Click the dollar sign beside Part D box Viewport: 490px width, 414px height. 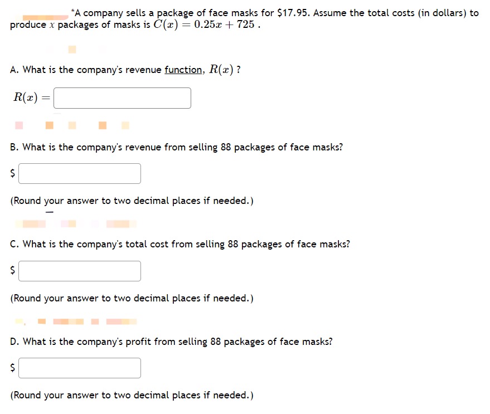(x=11, y=368)
